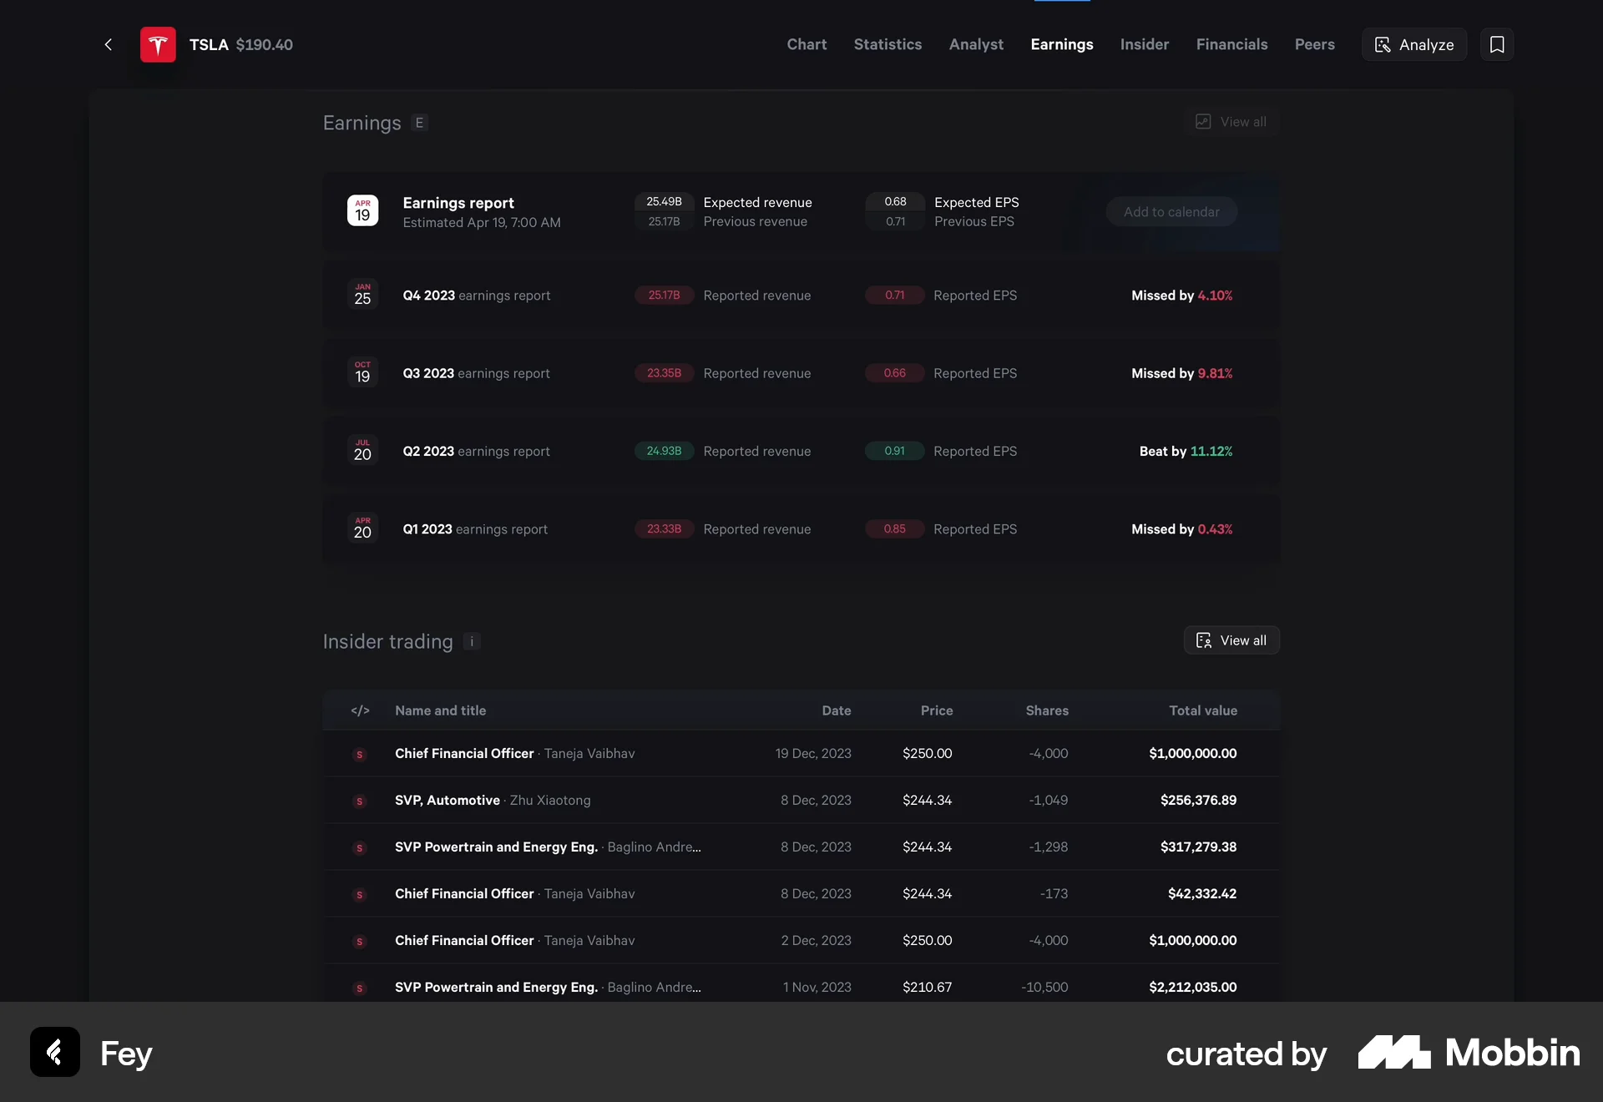Click the Add to calendar button

pyautogui.click(x=1171, y=211)
